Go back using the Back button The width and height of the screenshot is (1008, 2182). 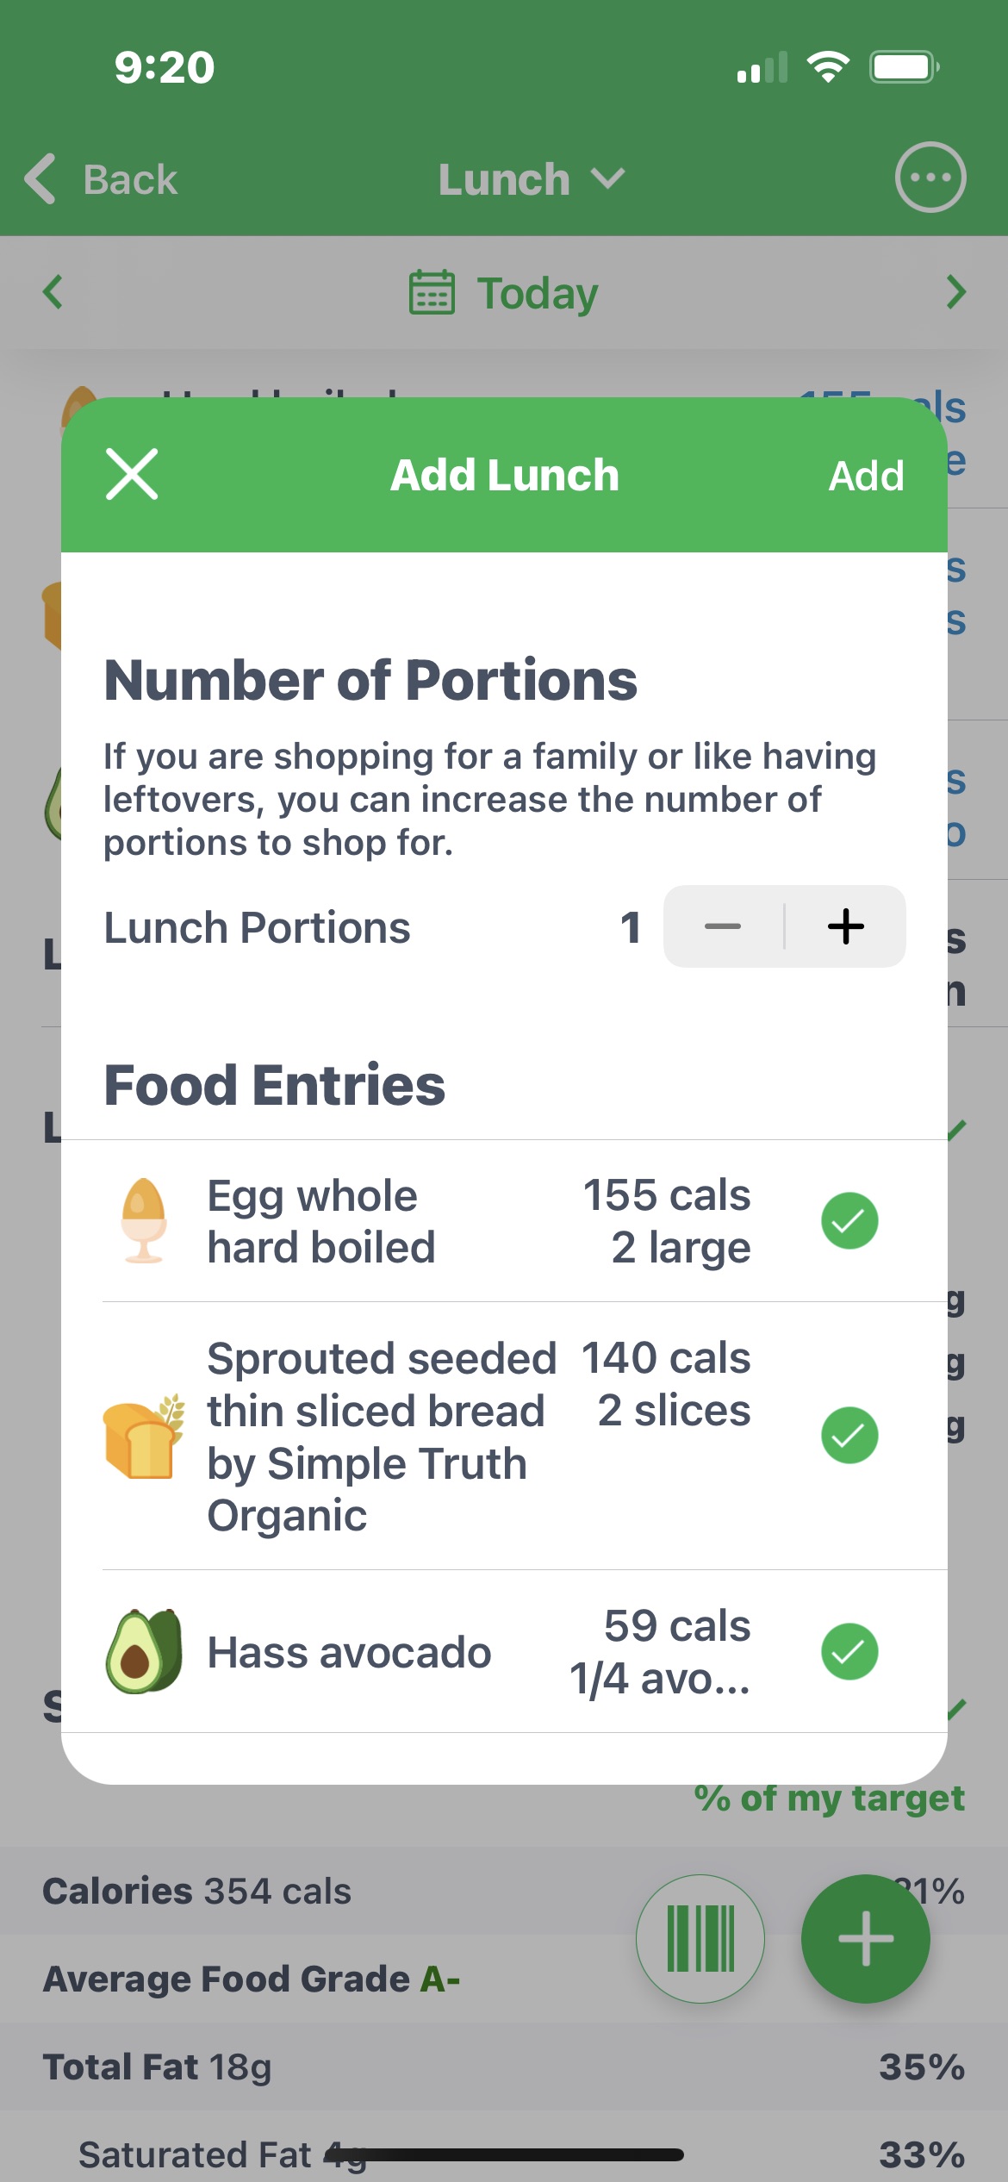(102, 179)
